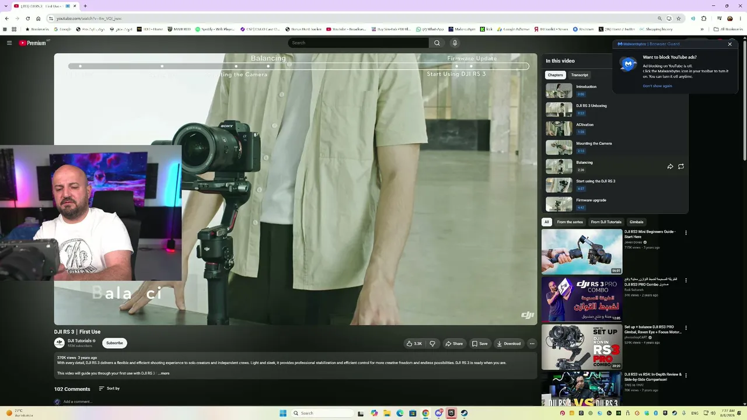Go back with browser back arrow

[6, 18]
